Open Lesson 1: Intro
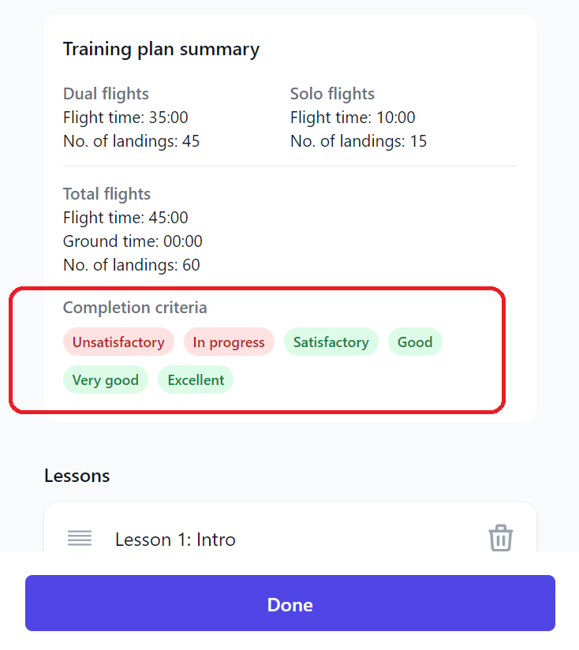Screen dimensions: 579x650 click(x=175, y=540)
